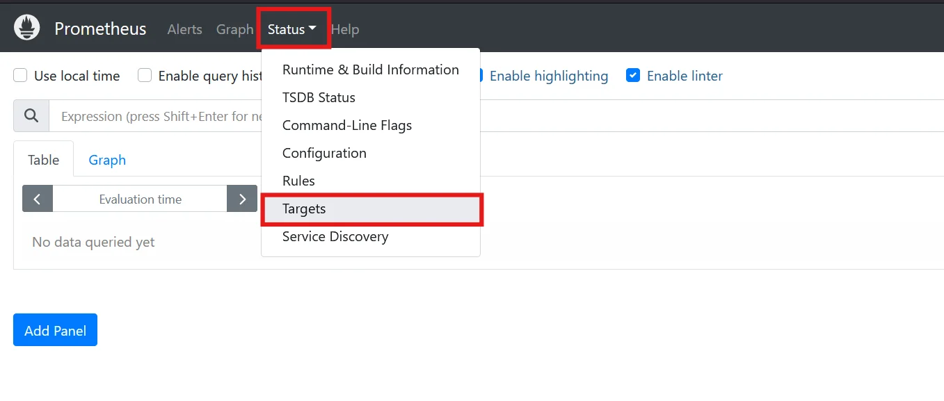Open Alerts in the navbar
944x401 pixels.
click(185, 29)
